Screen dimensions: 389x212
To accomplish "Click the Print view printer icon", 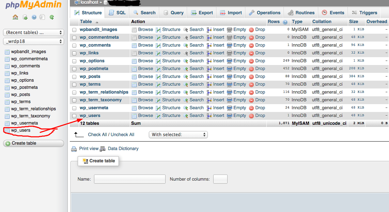I will (74, 149).
